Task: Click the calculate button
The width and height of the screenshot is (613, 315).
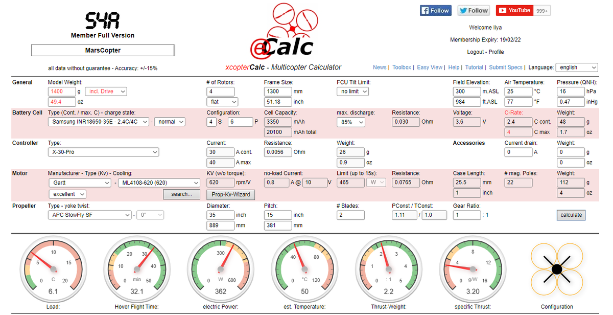Action: pyautogui.click(x=571, y=215)
